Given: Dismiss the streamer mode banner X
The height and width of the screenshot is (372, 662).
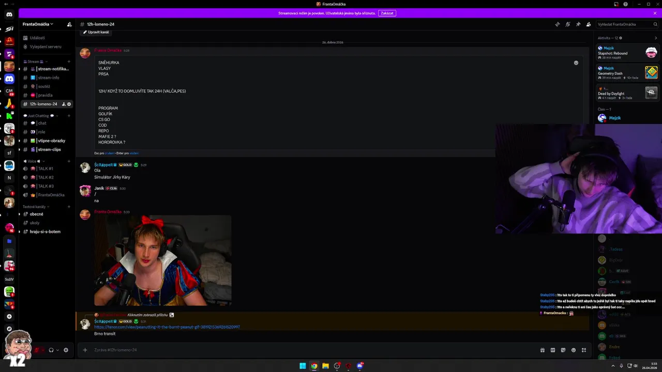Looking at the screenshot, I should point(655,13).
